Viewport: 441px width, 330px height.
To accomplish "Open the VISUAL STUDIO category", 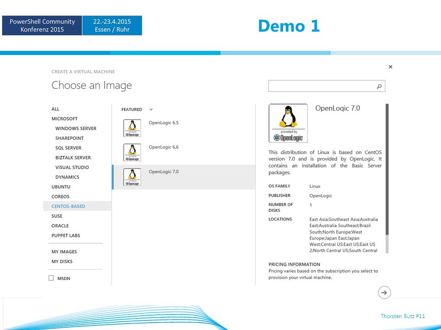I will [72, 167].
